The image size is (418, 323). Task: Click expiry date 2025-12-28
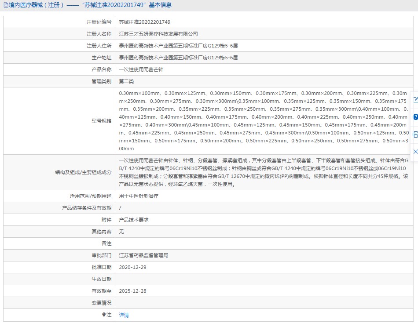[132, 291]
